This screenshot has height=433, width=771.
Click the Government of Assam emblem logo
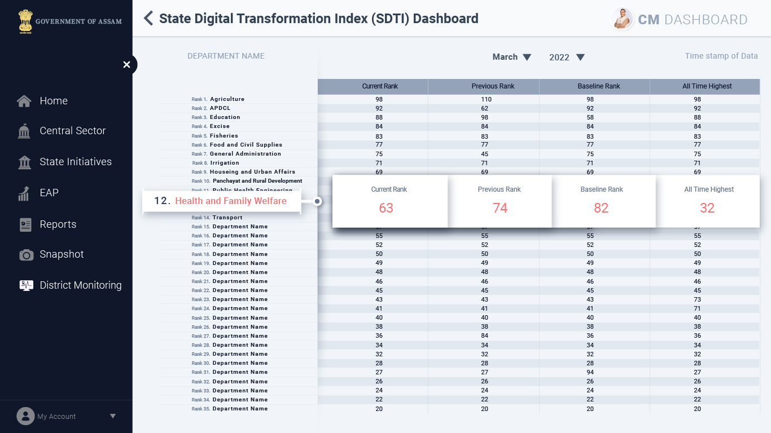click(25, 21)
